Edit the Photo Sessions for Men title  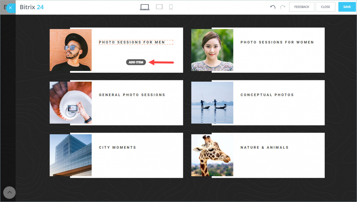pos(136,42)
